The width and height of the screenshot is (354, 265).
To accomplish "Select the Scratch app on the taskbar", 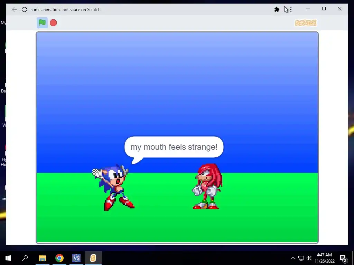I will click(93, 258).
